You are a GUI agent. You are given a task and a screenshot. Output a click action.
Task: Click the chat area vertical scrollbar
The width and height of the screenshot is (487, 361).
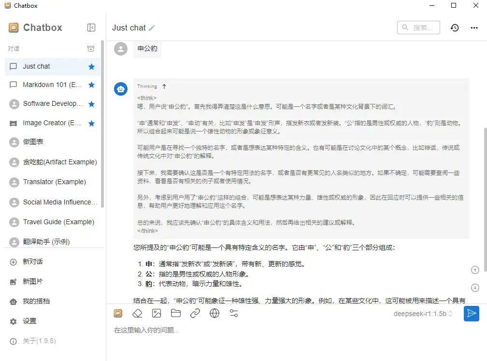coord(485,199)
